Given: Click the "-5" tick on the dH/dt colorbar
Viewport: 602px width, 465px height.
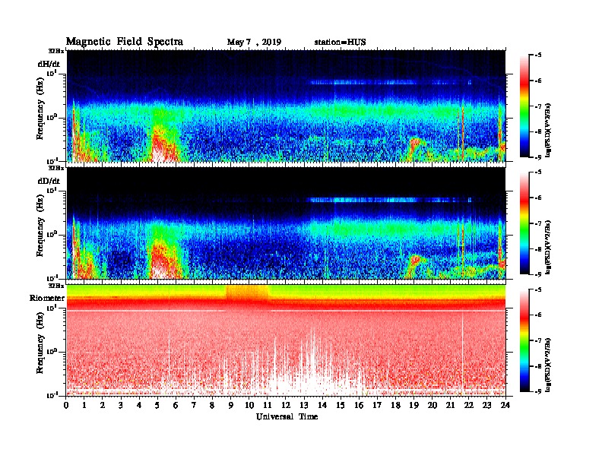Looking at the screenshot, I should [538, 55].
